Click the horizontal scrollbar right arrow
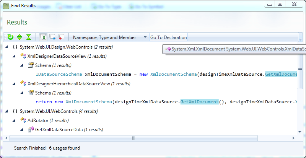 coord(293,138)
